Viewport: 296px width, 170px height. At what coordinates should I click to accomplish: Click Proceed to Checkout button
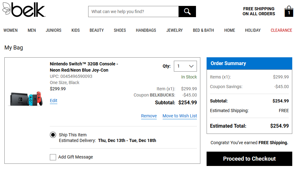[249, 159]
